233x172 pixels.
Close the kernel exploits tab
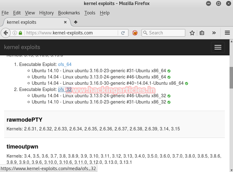click(65, 22)
